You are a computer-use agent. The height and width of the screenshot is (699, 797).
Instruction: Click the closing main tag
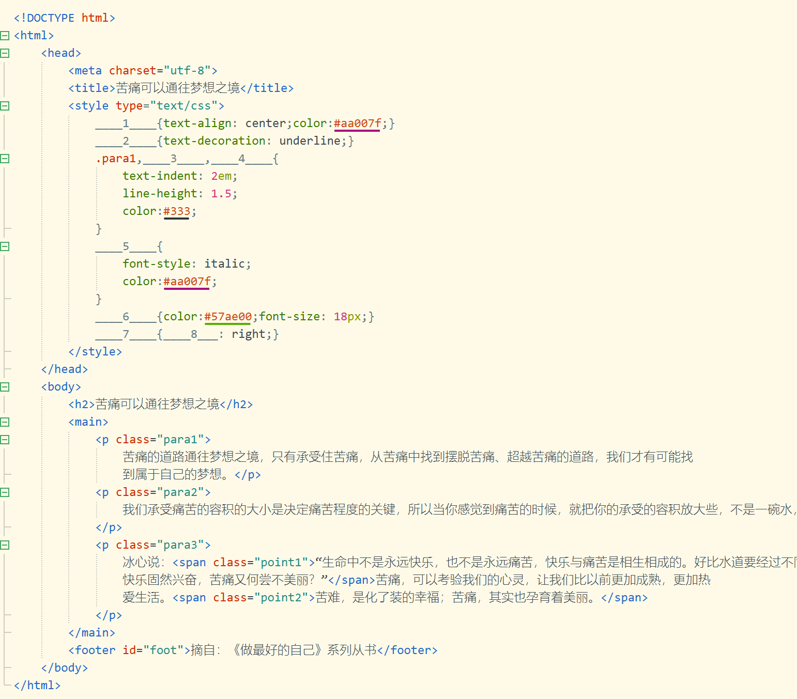coord(92,633)
